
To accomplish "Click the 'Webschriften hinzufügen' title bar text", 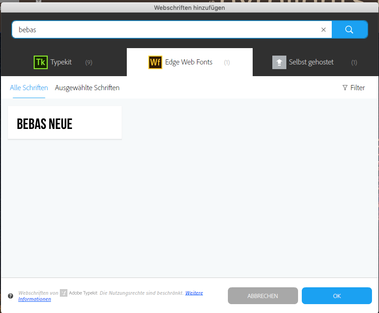I will tap(189, 8).
